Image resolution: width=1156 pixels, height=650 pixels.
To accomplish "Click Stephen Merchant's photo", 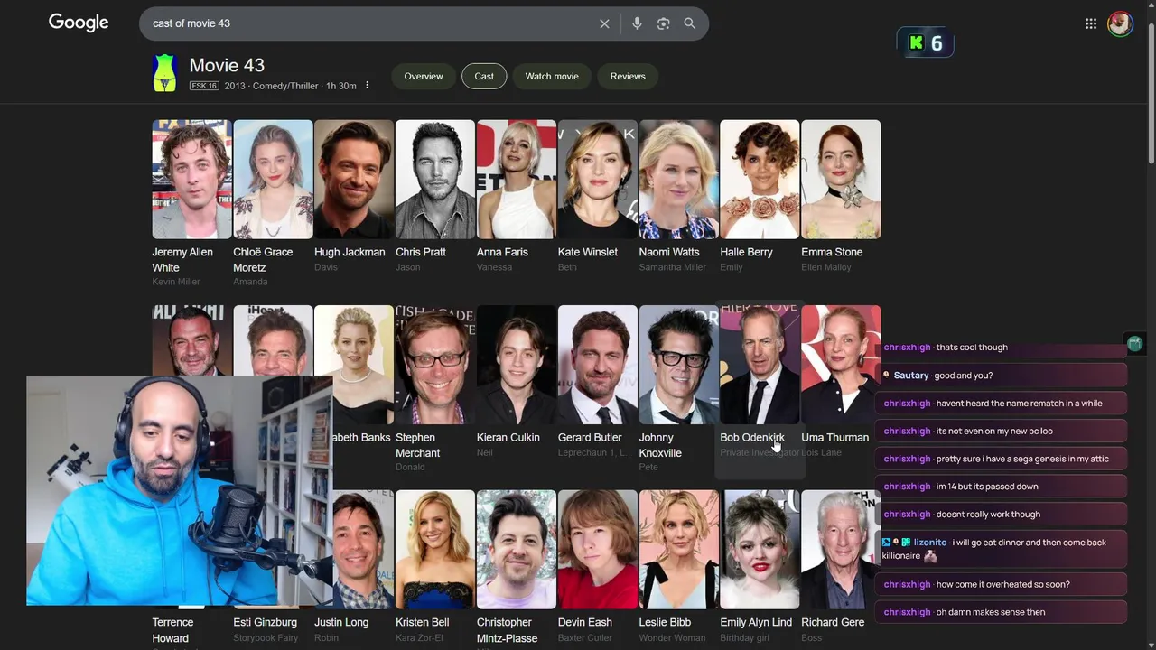I will pyautogui.click(x=435, y=365).
